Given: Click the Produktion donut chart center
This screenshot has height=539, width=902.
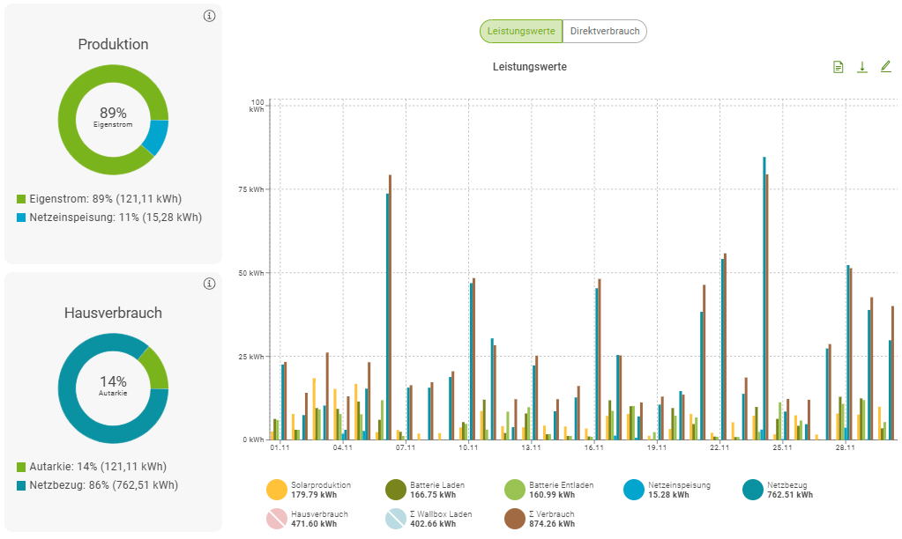Looking at the screenshot, I should [113, 119].
